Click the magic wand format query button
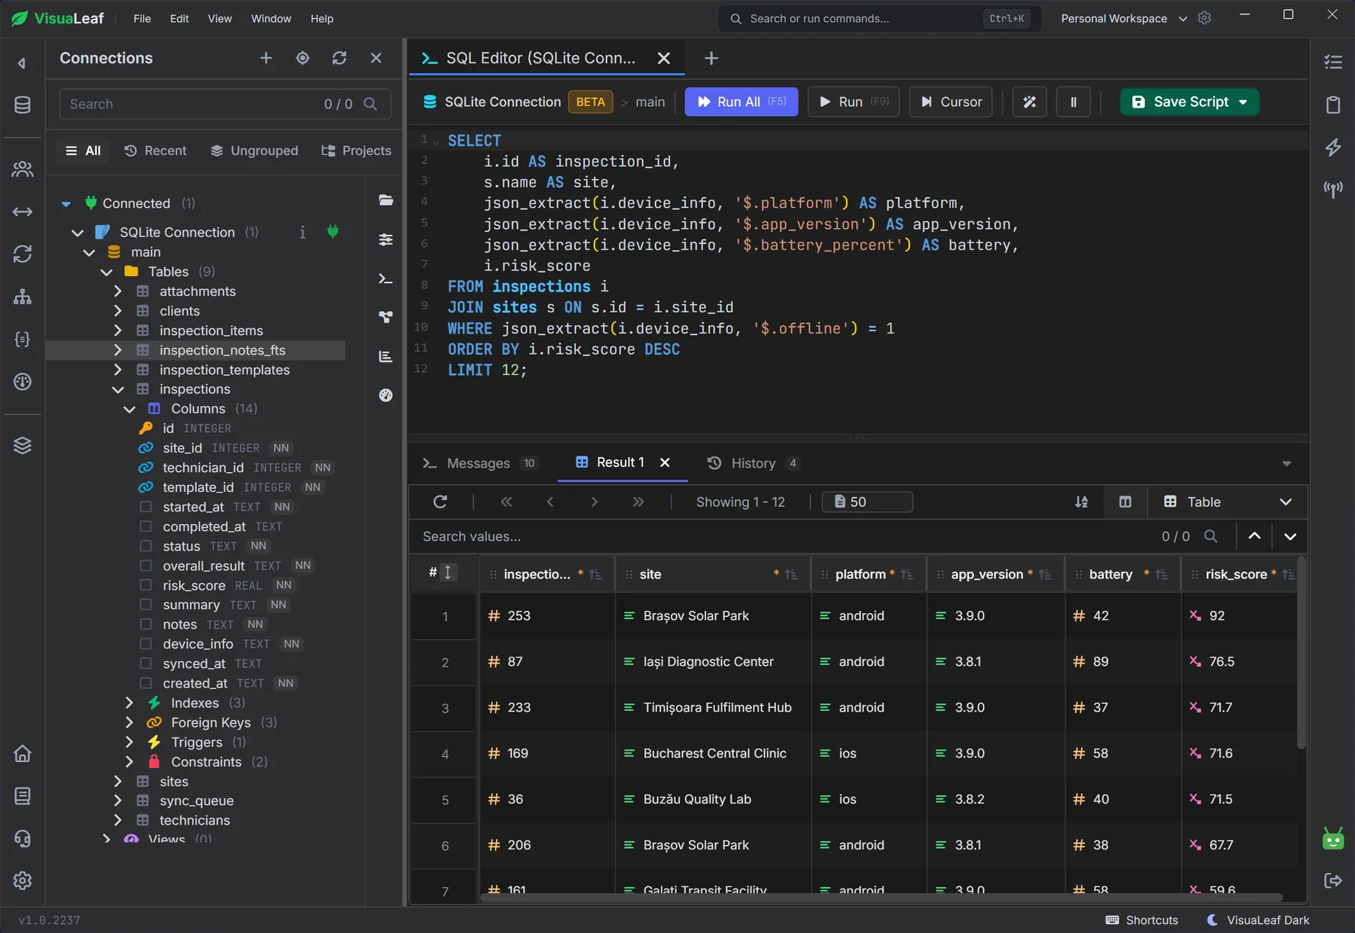The height and width of the screenshot is (933, 1355). click(1030, 102)
